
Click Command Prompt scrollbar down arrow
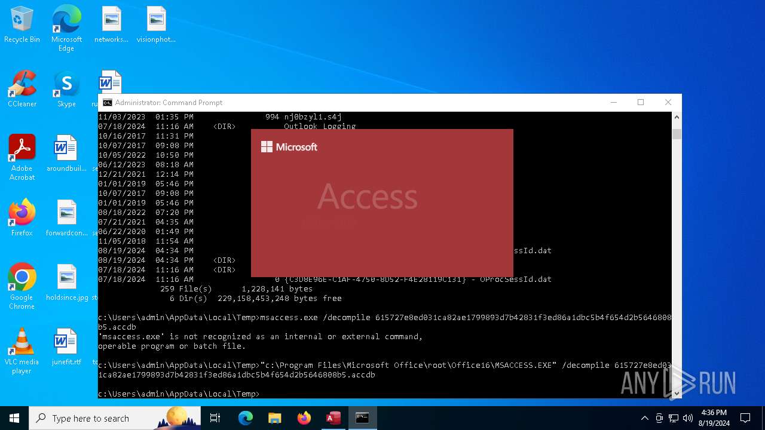point(677,393)
